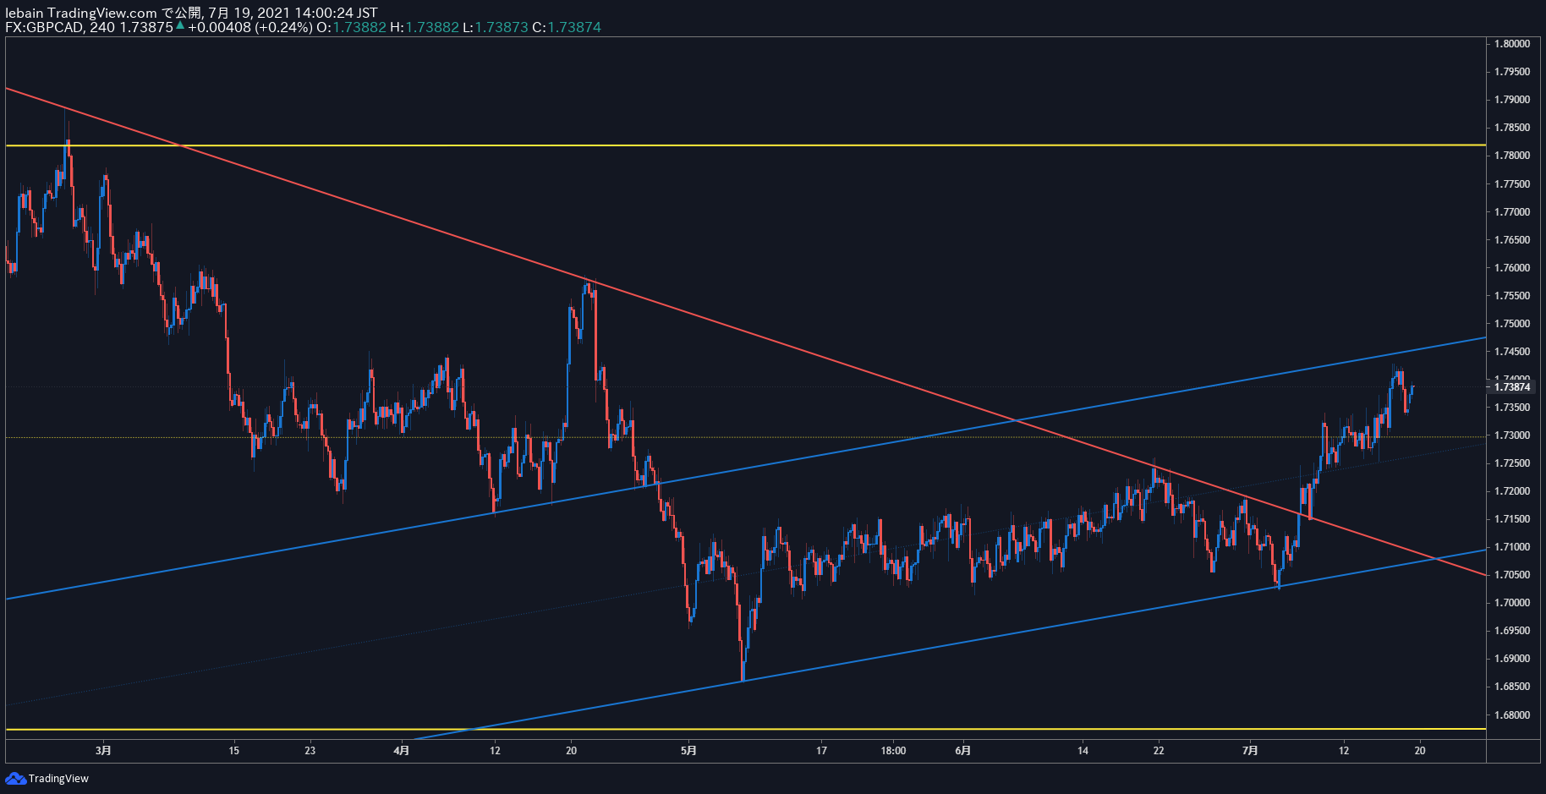This screenshot has width=1546, height=794.
Task: Click the publish timestamp 14:00:24 JST
Action: pyautogui.click(x=334, y=13)
